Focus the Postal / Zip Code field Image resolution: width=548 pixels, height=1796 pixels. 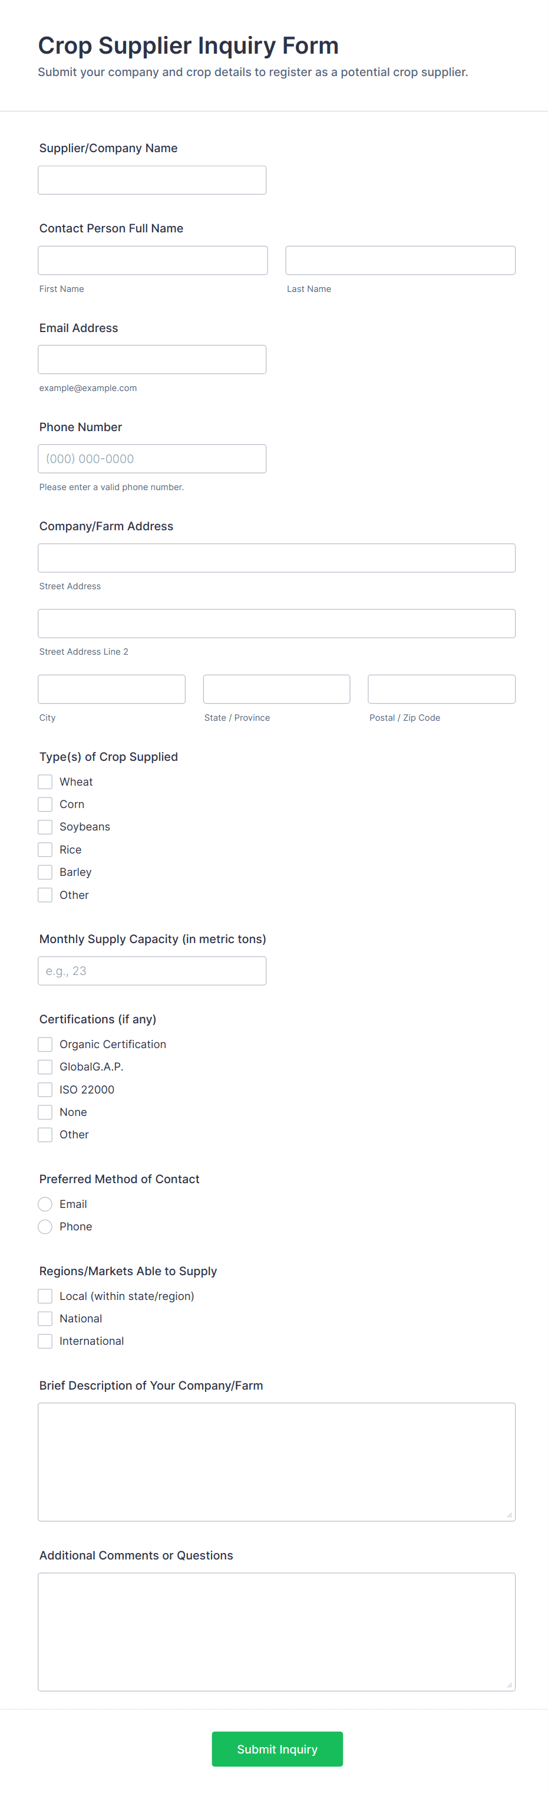coord(441,689)
